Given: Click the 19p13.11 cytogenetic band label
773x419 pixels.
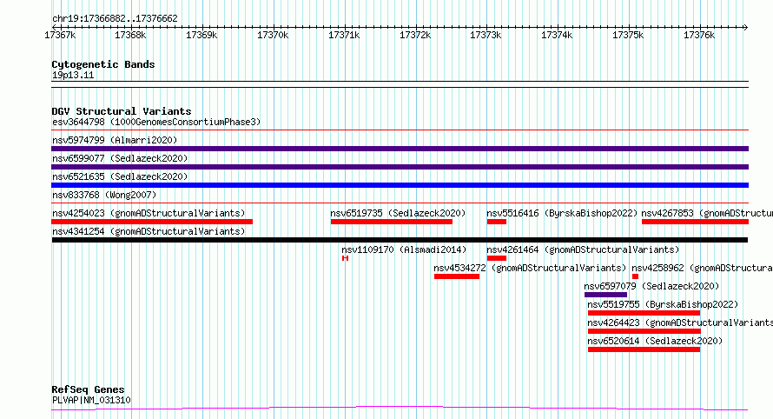Looking at the screenshot, I should coord(73,75).
